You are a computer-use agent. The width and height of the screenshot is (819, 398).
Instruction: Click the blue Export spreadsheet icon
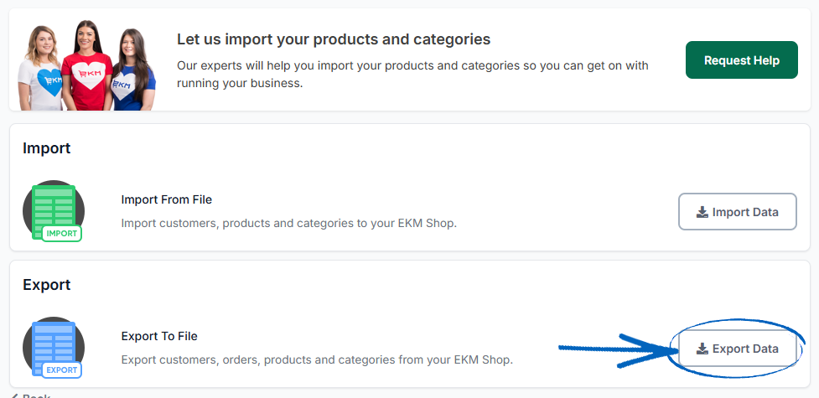click(54, 348)
